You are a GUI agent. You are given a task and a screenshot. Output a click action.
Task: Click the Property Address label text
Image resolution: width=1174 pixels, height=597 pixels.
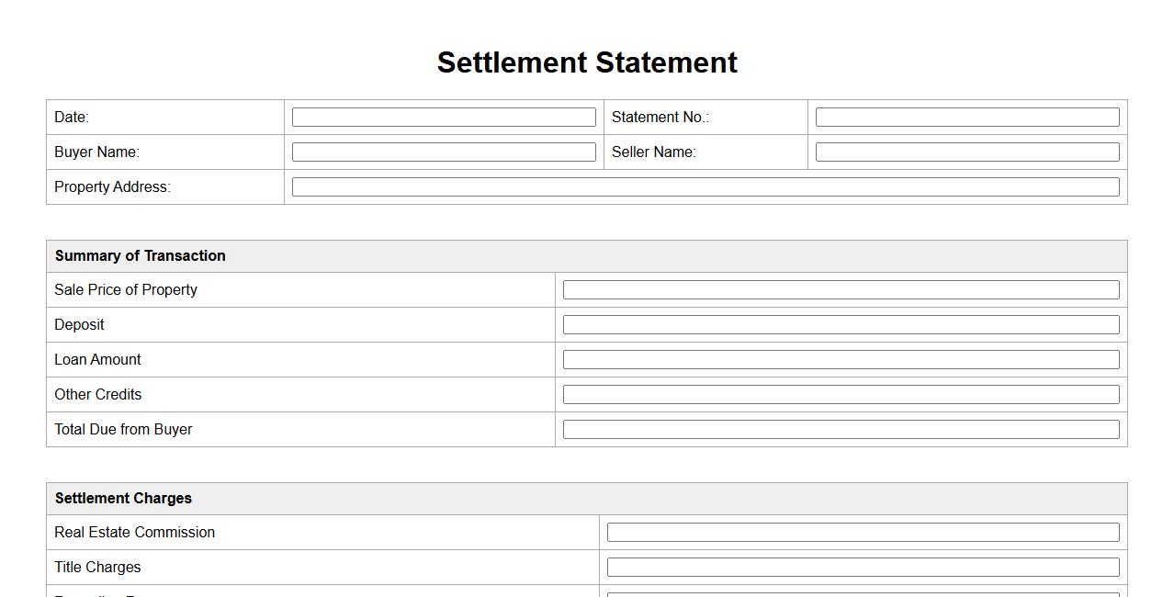[x=112, y=187]
